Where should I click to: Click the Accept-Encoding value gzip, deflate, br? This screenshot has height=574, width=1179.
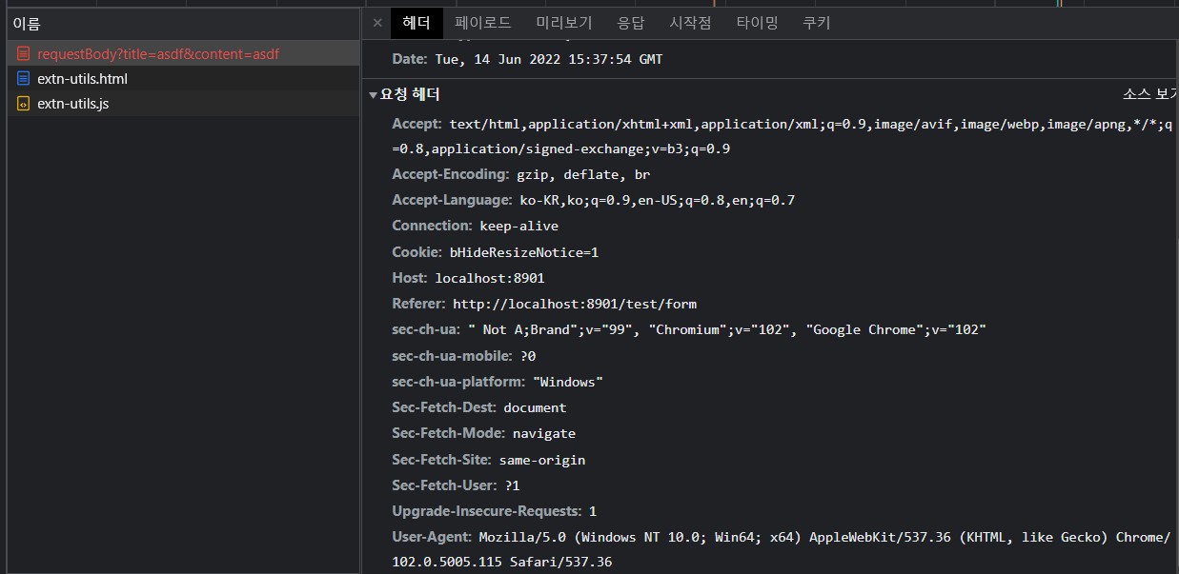pos(583,174)
